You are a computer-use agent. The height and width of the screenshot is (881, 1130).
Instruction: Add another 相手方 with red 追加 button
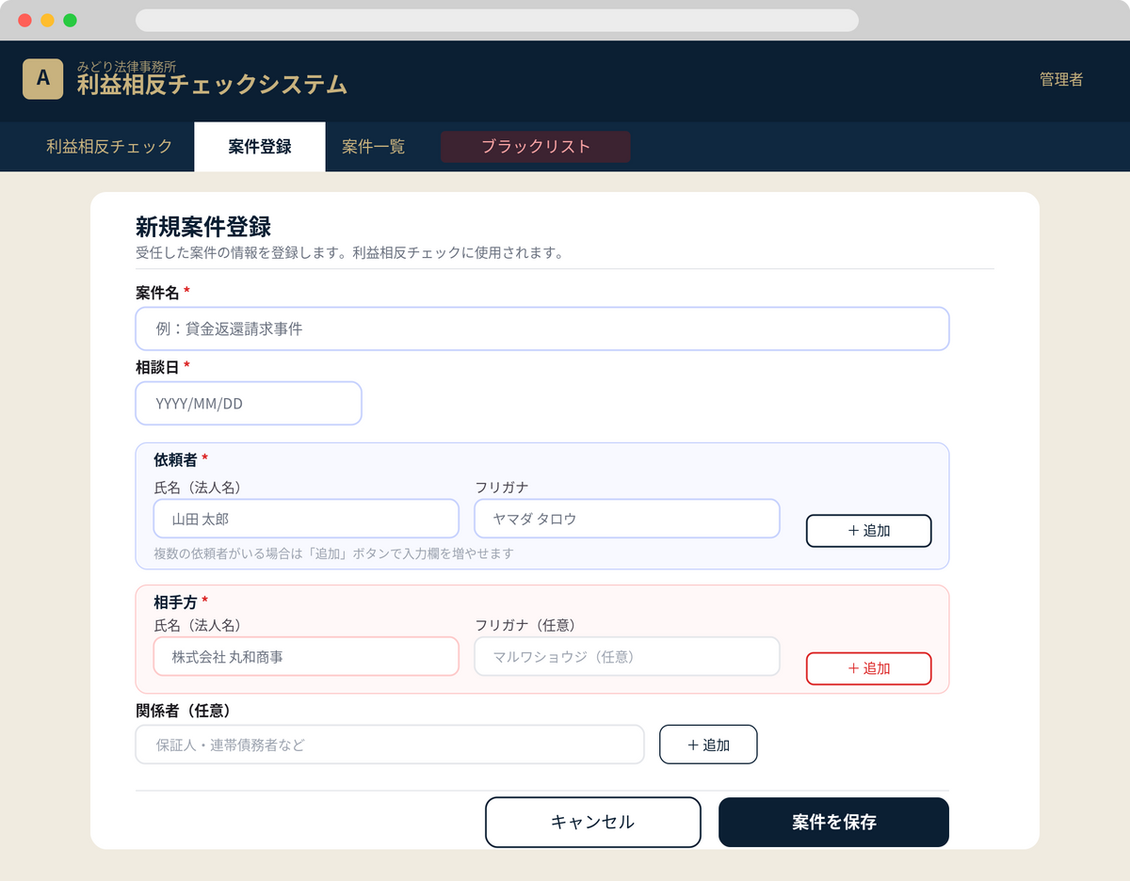coord(868,668)
